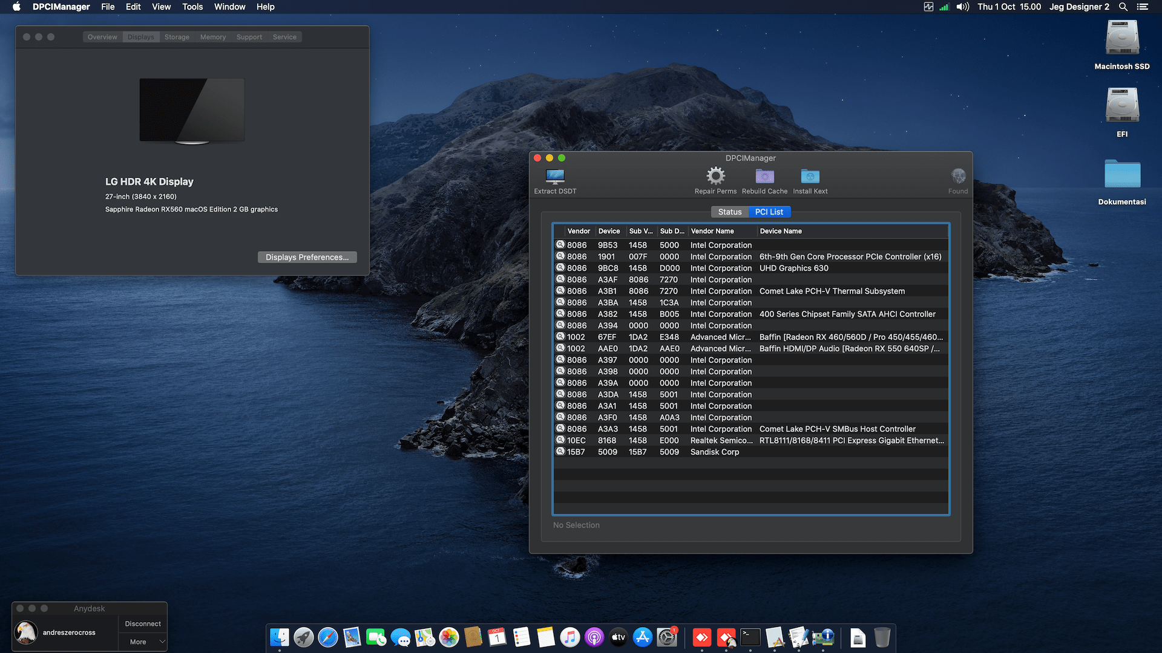The width and height of the screenshot is (1162, 653).
Task: Click the volume icon in the menu bar
Action: coord(962,7)
